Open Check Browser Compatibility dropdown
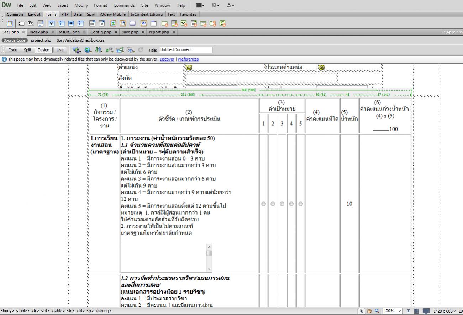The width and height of the screenshot is (463, 315). point(120,50)
